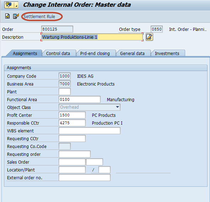Click the Plant input field
Screen dimensions: 210x202
(x=65, y=92)
